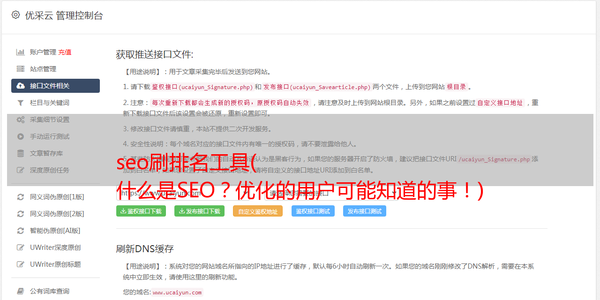Click the bar chart icon for 账户管理
The image size is (600, 300).
(21, 52)
